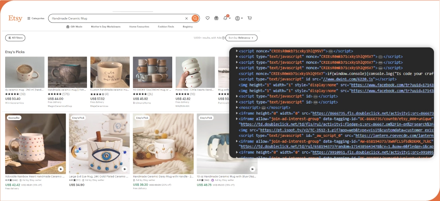Open the Registry link
Image resolution: width=440 pixels, height=201 pixels.
(188, 27)
